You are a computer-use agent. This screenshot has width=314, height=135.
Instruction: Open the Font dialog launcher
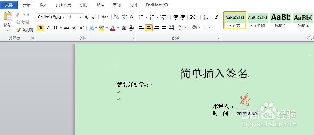133,38
